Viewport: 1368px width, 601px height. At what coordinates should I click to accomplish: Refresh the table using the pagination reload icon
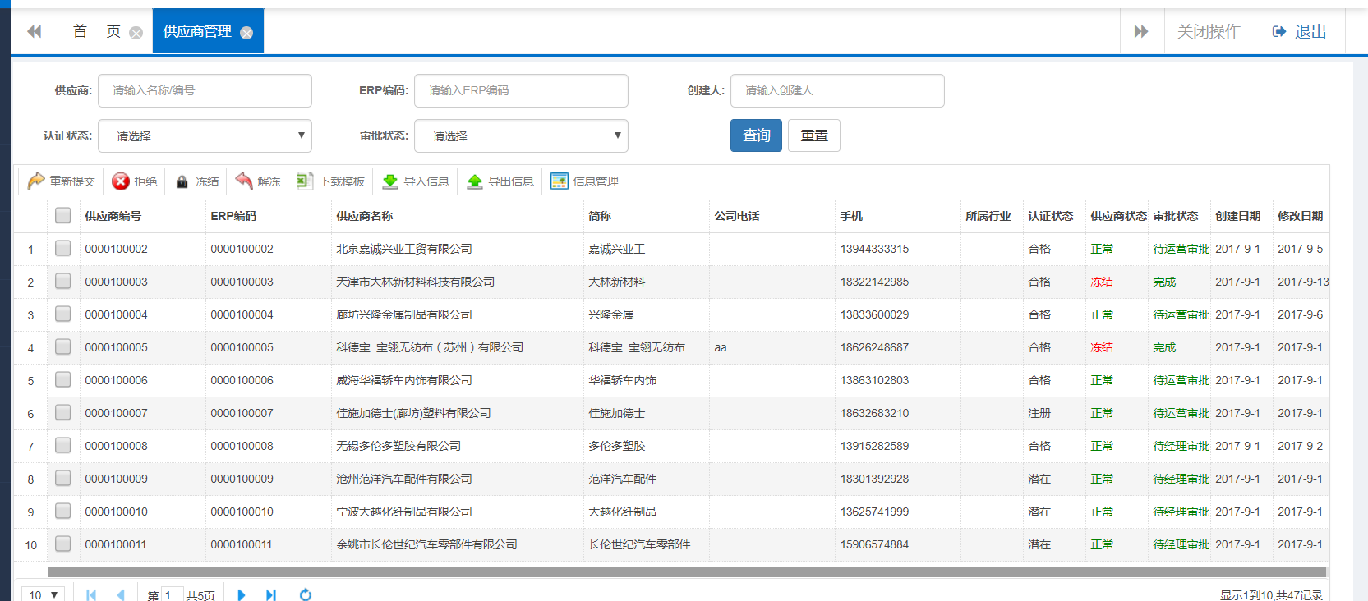click(306, 594)
